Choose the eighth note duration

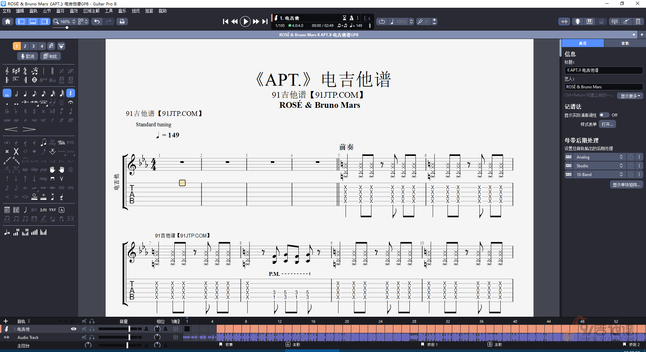(x=34, y=93)
